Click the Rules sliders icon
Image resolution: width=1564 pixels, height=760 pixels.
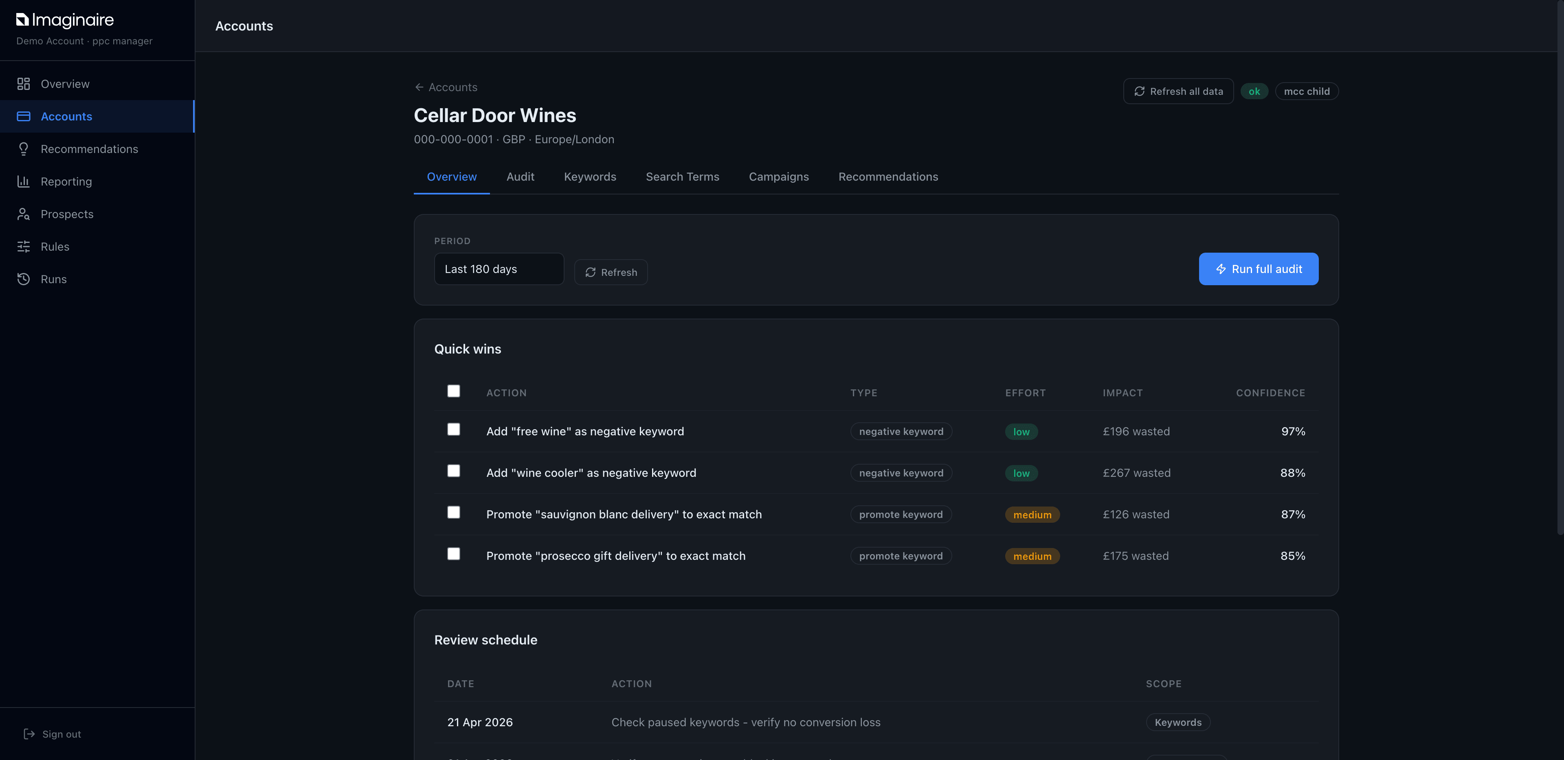24,247
